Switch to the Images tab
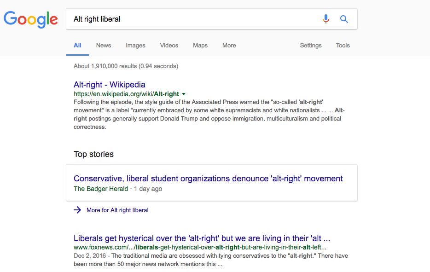Image resolution: width=430 pixels, height=272 pixels. click(135, 46)
